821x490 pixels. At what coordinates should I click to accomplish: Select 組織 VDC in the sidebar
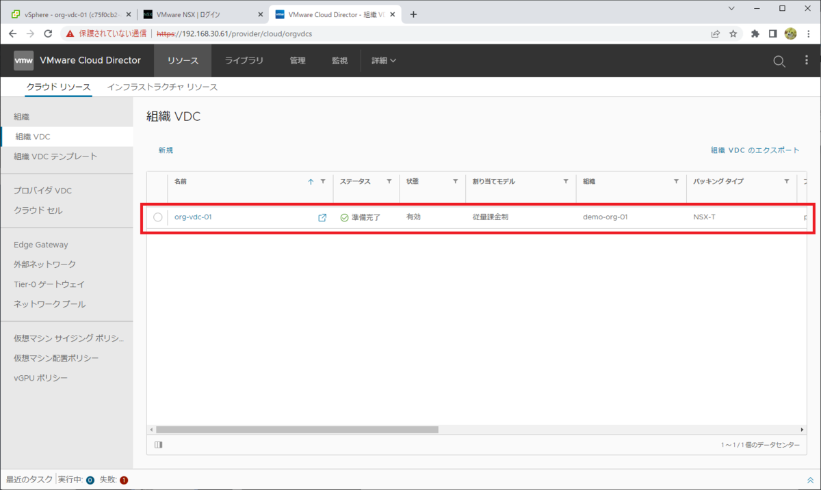click(66, 137)
